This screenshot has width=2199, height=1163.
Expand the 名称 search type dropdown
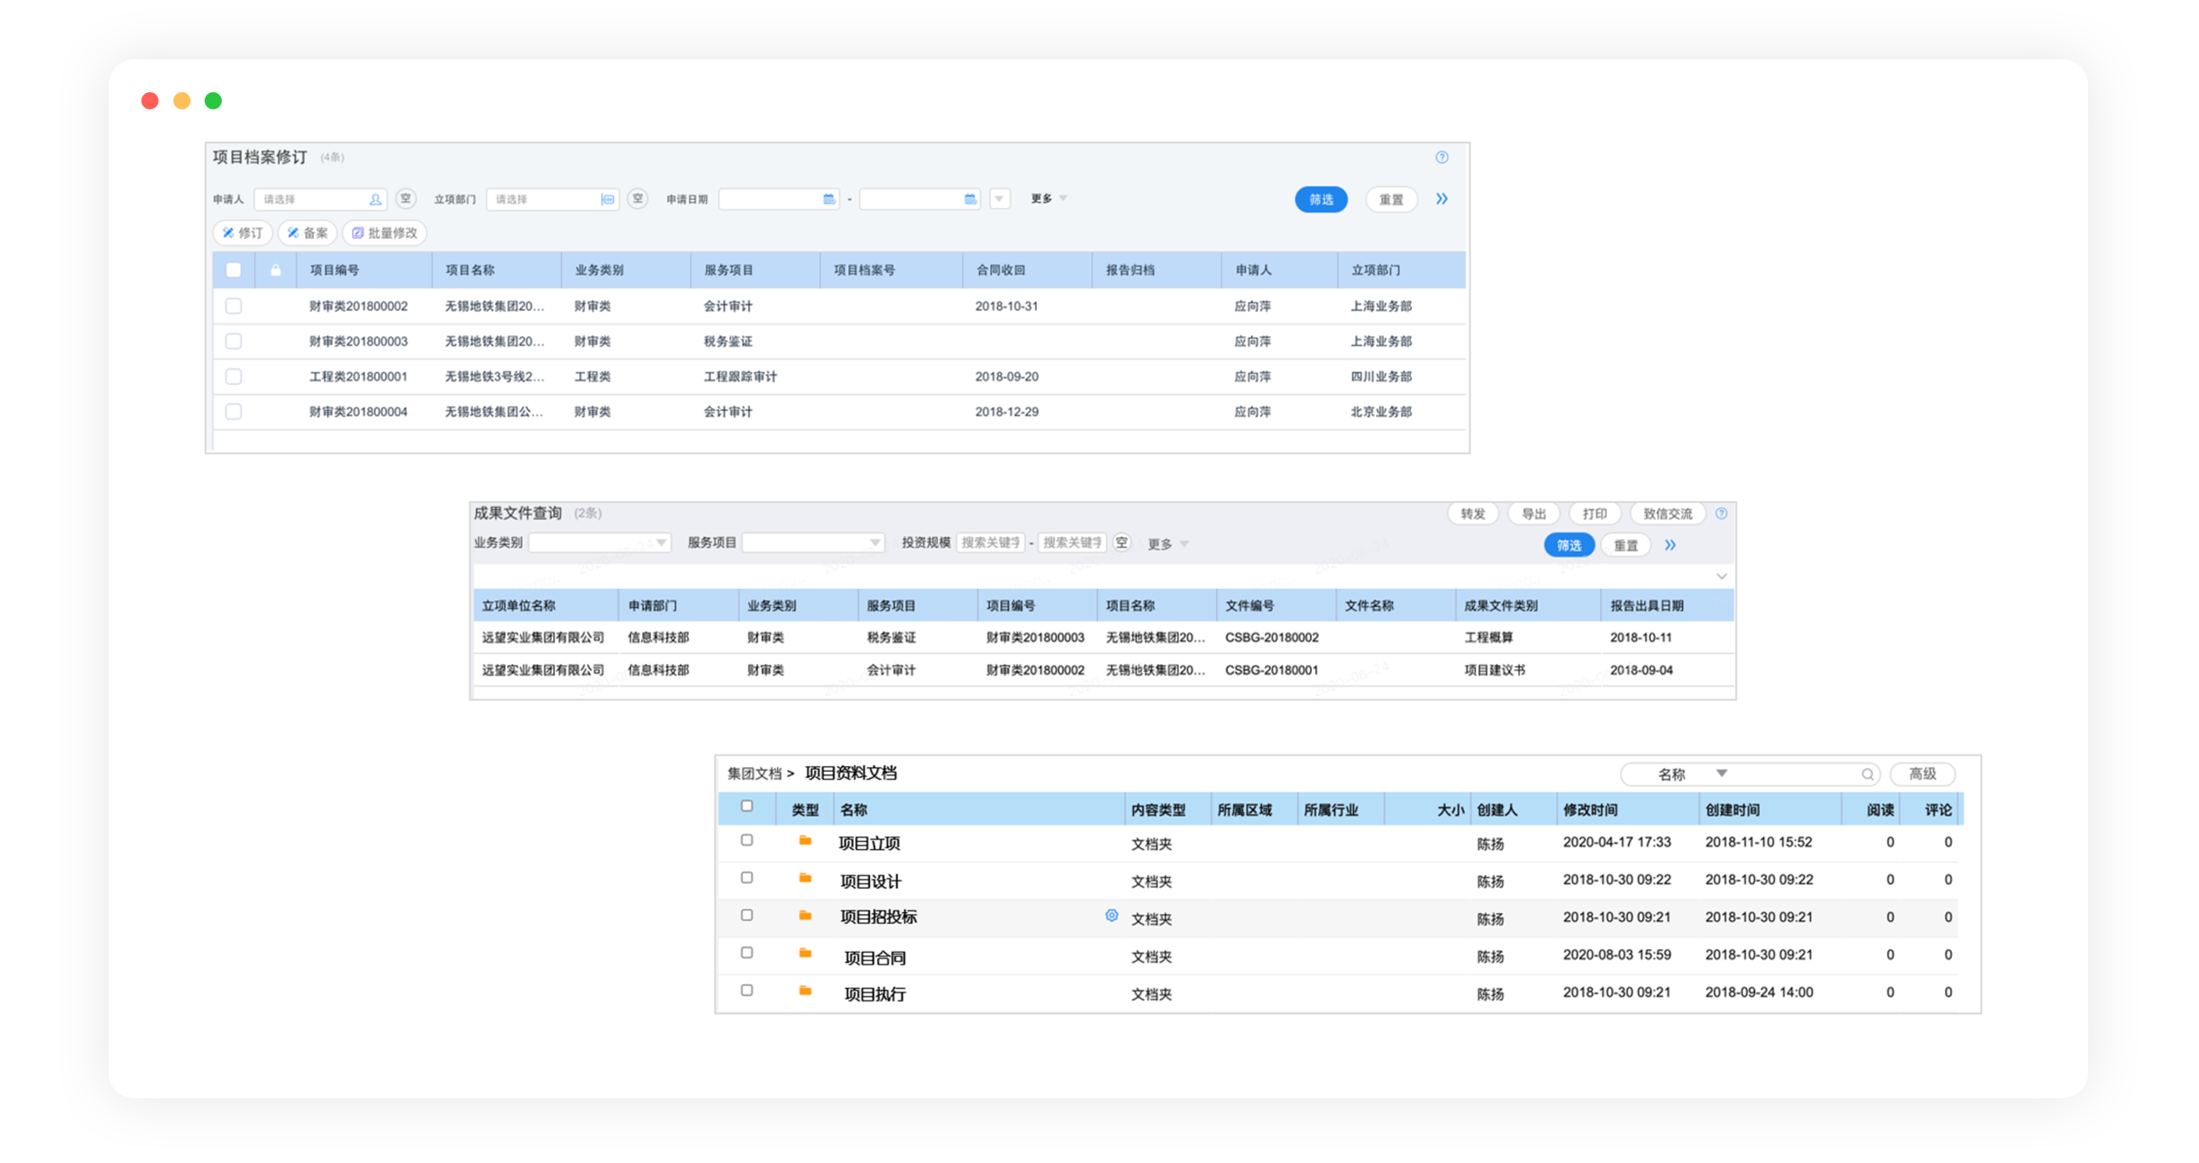click(x=1721, y=773)
